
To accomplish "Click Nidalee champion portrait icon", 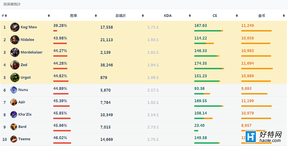I will (15, 40).
